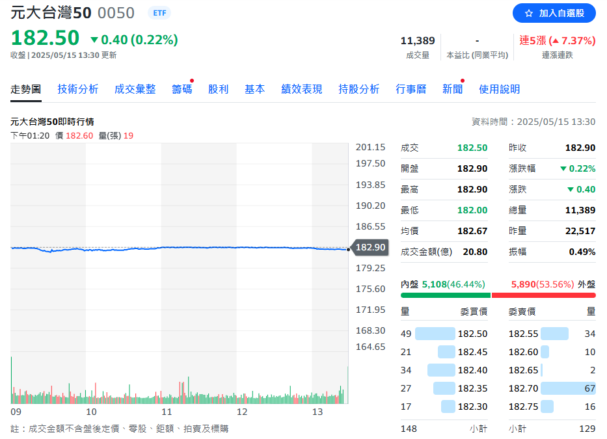607x439 pixels.
Task: Open the 新聞 tab
Action: pos(453,90)
